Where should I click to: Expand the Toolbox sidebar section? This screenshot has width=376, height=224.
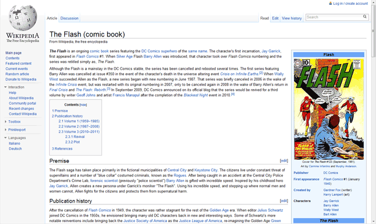click(x=6, y=121)
